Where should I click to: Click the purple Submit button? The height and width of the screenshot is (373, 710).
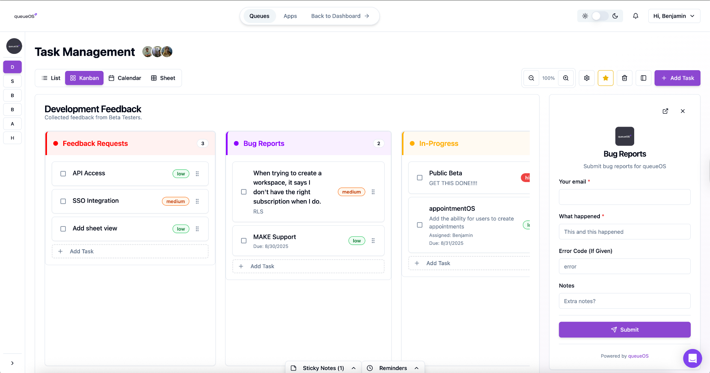(625, 329)
